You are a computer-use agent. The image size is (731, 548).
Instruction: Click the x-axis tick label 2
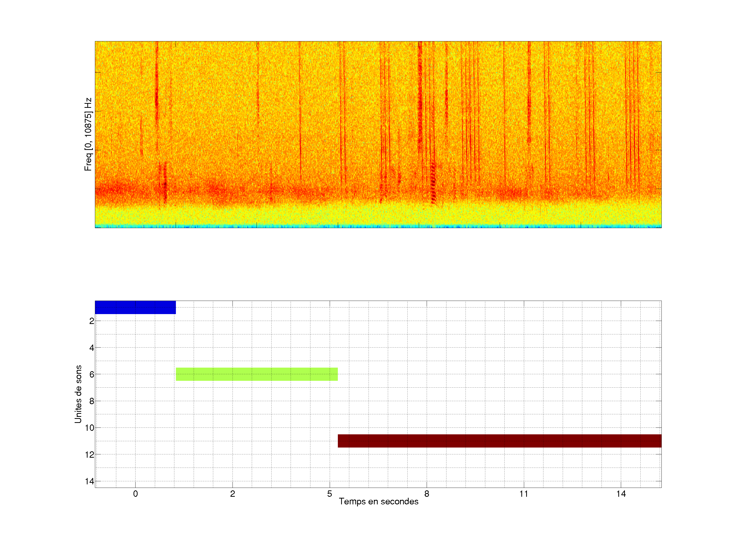232,494
